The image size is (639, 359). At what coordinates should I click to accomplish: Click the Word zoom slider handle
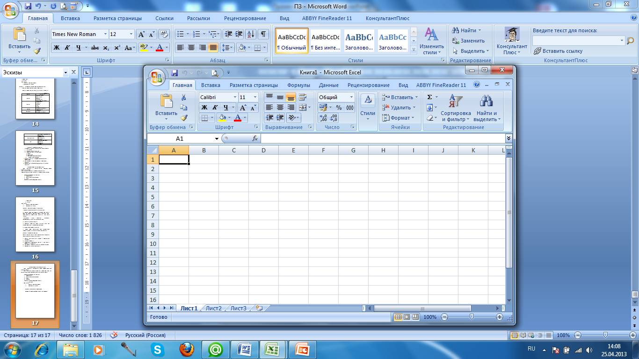[606, 335]
